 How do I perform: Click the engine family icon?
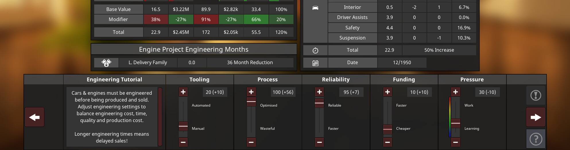pos(106,63)
